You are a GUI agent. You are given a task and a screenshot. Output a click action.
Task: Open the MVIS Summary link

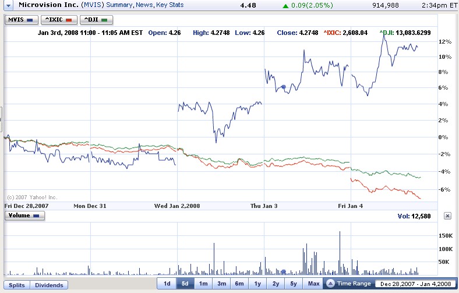pyautogui.click(x=119, y=5)
